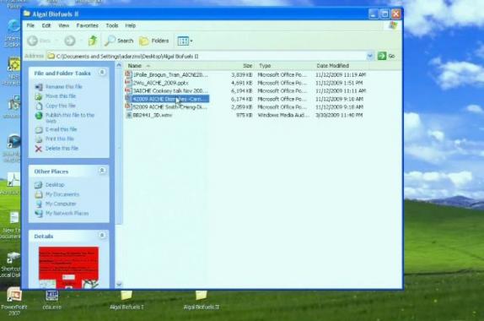Open My Computer in Other Places

(x=61, y=204)
